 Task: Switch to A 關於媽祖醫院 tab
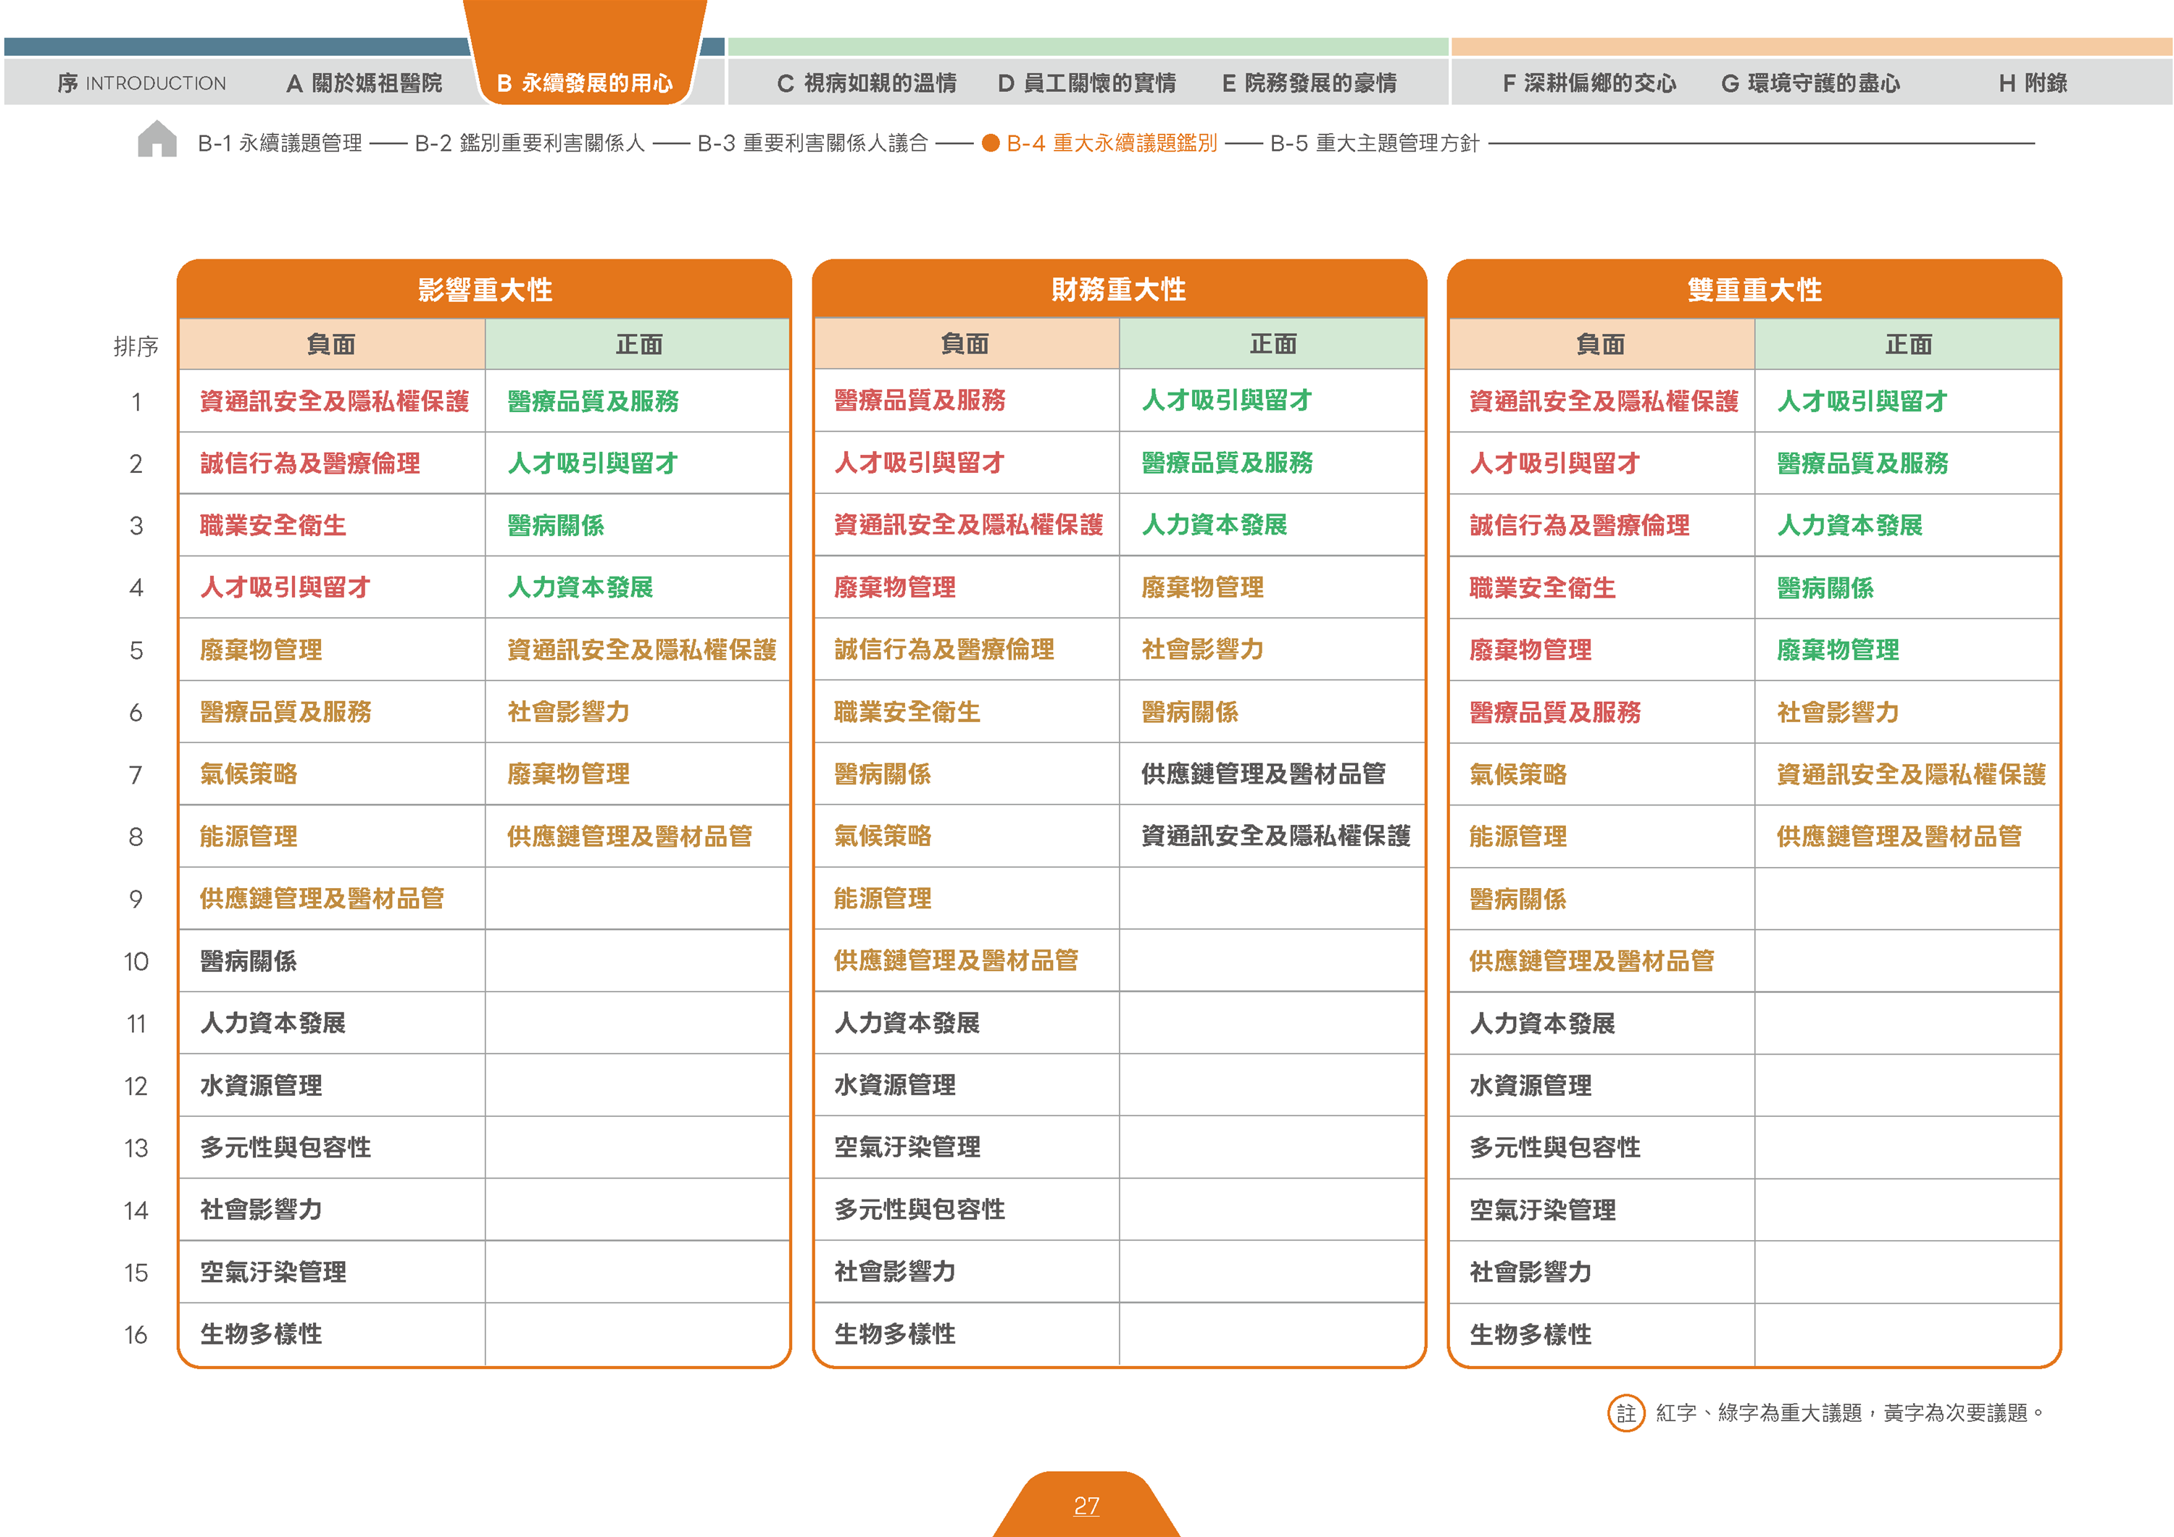click(x=365, y=83)
